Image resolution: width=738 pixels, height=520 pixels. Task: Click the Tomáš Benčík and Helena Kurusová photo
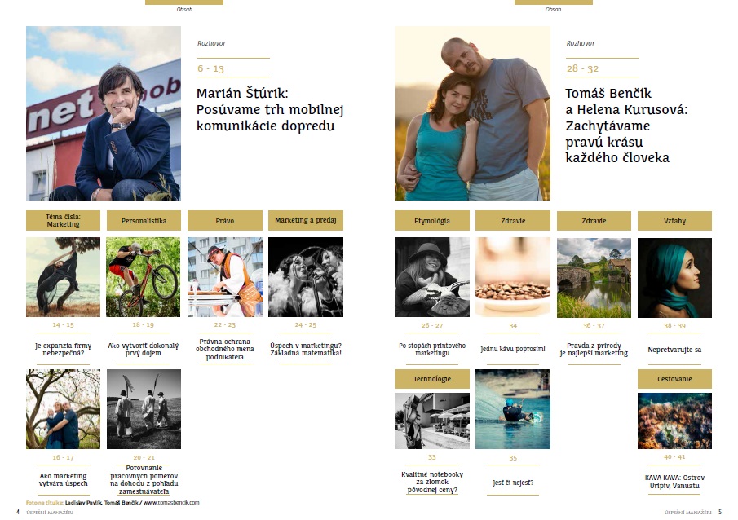point(472,113)
